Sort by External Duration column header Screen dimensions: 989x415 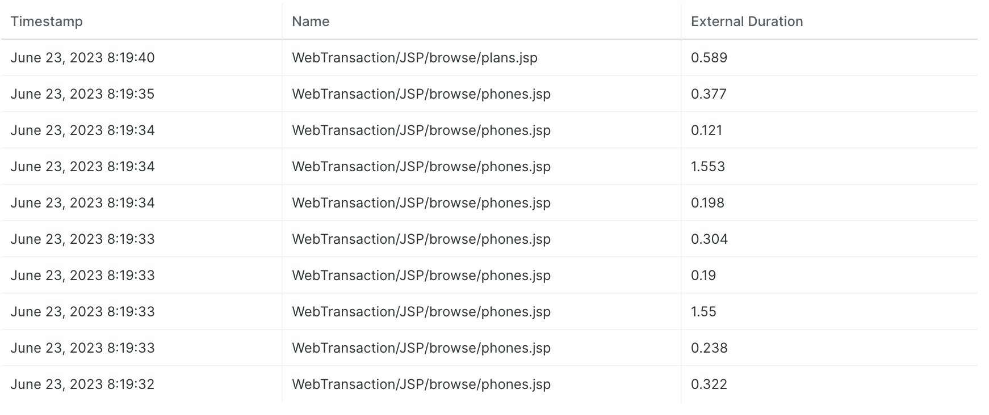point(747,22)
